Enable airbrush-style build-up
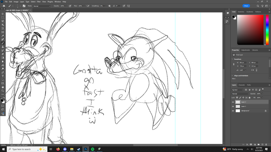This screenshot has width=271, height=152. coord(88,6)
